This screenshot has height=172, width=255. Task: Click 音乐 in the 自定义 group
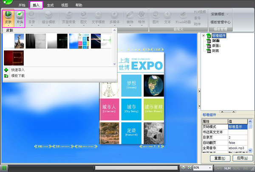[x=197, y=18]
